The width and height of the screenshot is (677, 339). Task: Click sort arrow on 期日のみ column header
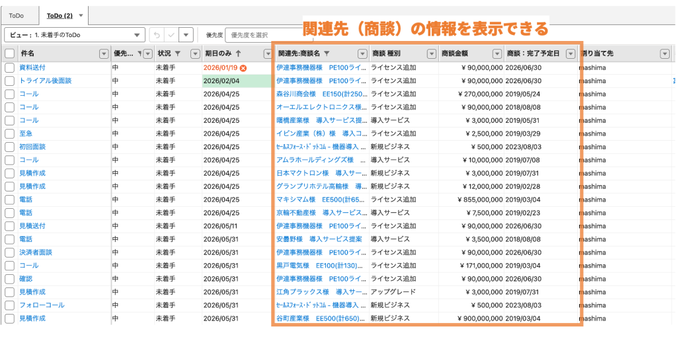[x=238, y=54]
